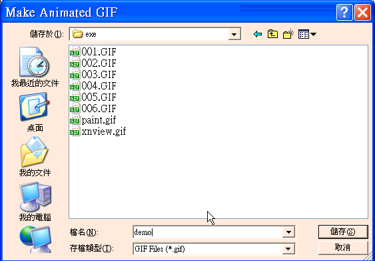
Task: Expand the 存檔類型 file type dropdown
Action: [x=288, y=249]
